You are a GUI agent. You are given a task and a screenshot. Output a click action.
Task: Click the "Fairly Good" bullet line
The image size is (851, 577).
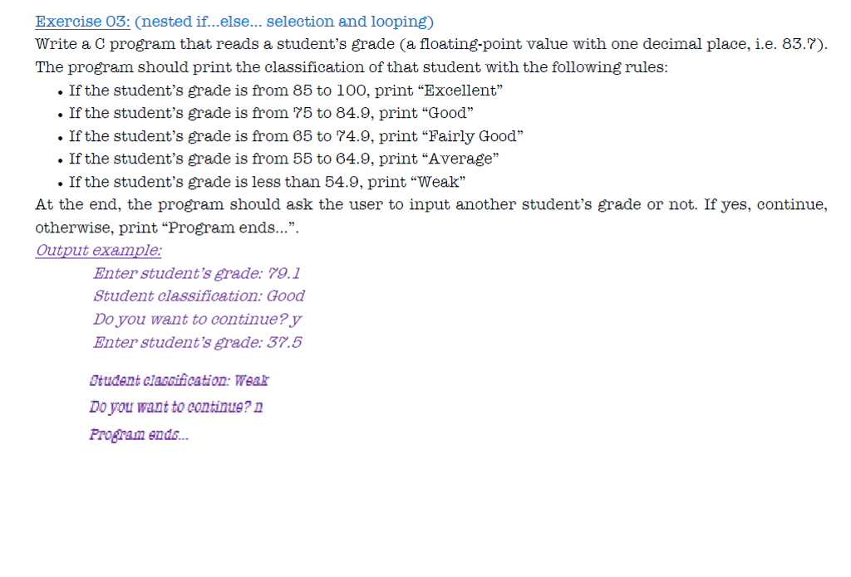click(x=296, y=136)
